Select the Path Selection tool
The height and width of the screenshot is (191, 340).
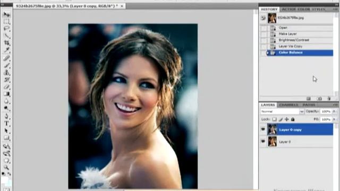[x=6, y=131]
